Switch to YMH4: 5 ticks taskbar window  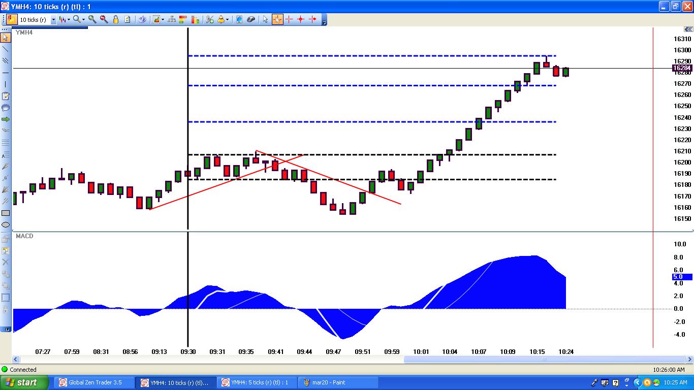click(x=258, y=382)
